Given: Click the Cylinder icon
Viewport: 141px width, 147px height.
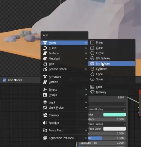Looking at the screenshot, I should 92,69.
